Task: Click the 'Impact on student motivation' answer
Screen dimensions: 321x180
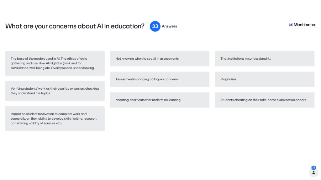Action: coord(55,118)
